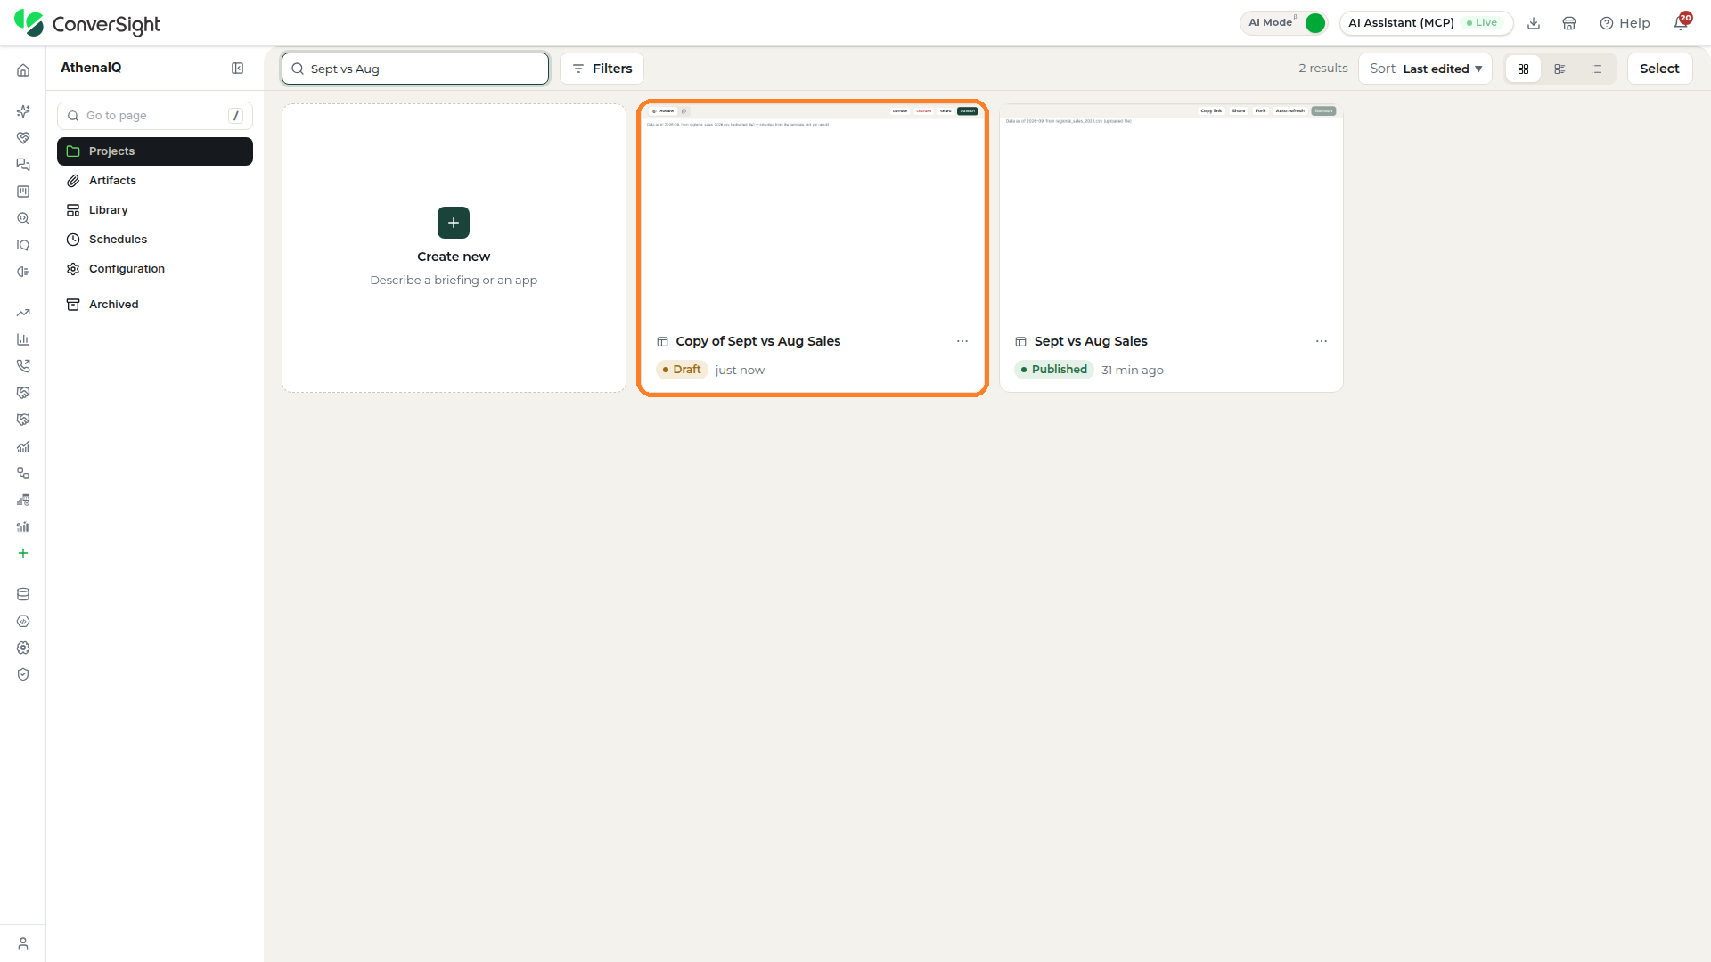Click the green plus icon in left rail

click(23, 553)
